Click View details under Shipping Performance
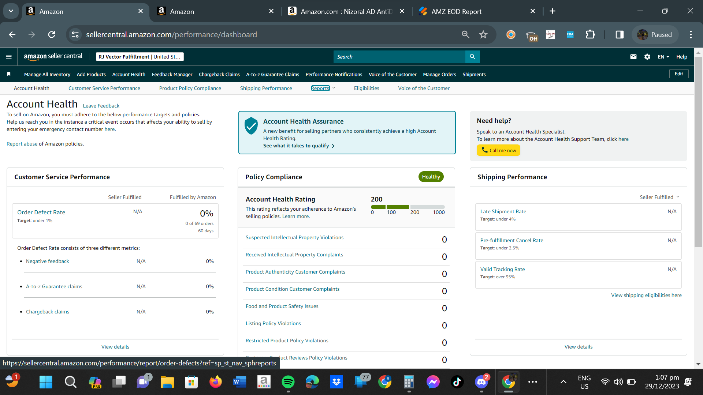703x395 pixels. click(x=579, y=347)
